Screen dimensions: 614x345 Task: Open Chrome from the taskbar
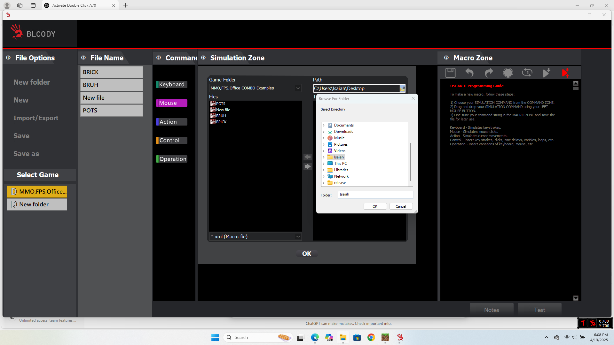[371, 337]
